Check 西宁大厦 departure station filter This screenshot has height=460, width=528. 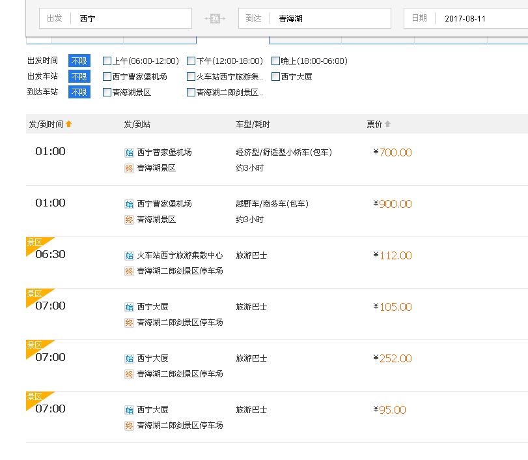click(275, 77)
